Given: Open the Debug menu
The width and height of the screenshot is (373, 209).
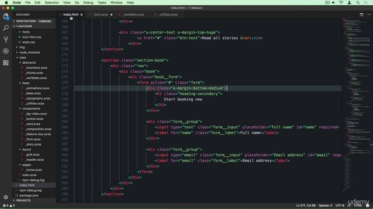Looking at the screenshot, I should 88,2.
